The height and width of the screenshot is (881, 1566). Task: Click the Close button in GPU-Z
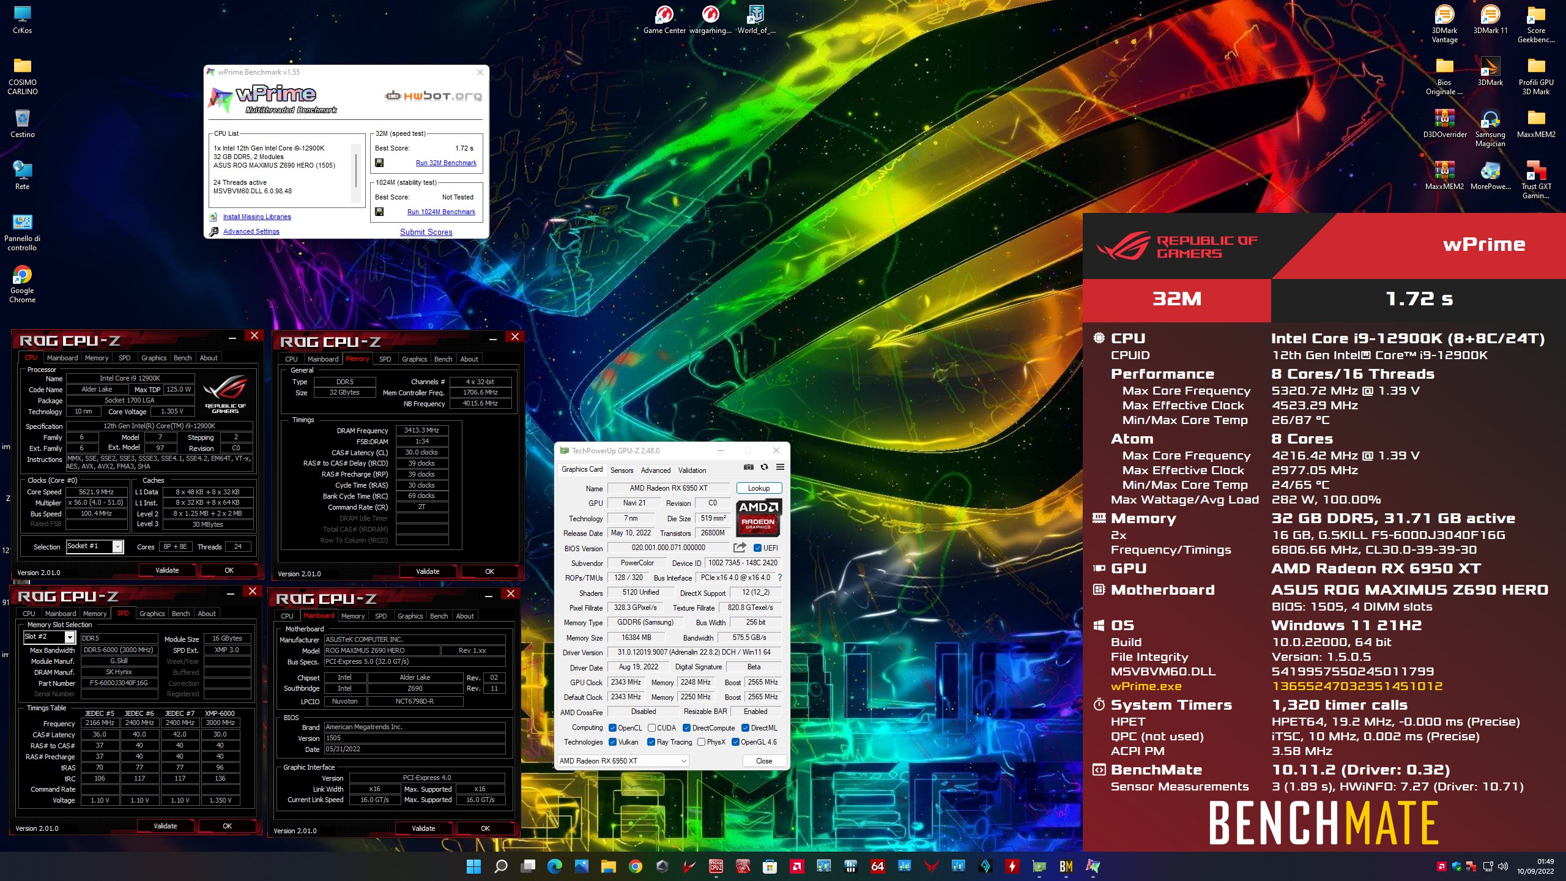tap(764, 760)
